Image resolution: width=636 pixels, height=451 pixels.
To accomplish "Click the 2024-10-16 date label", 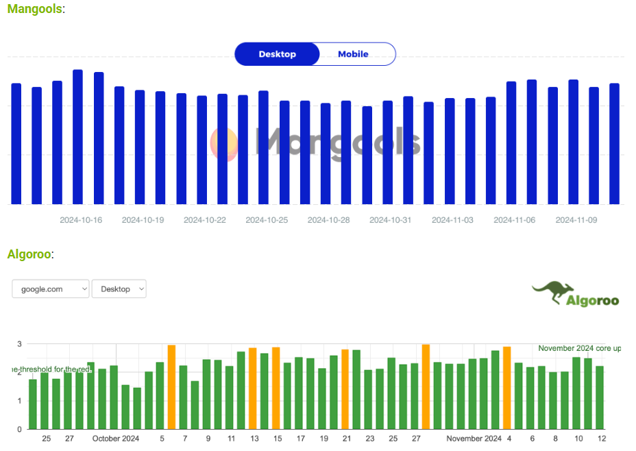I will click(x=81, y=220).
